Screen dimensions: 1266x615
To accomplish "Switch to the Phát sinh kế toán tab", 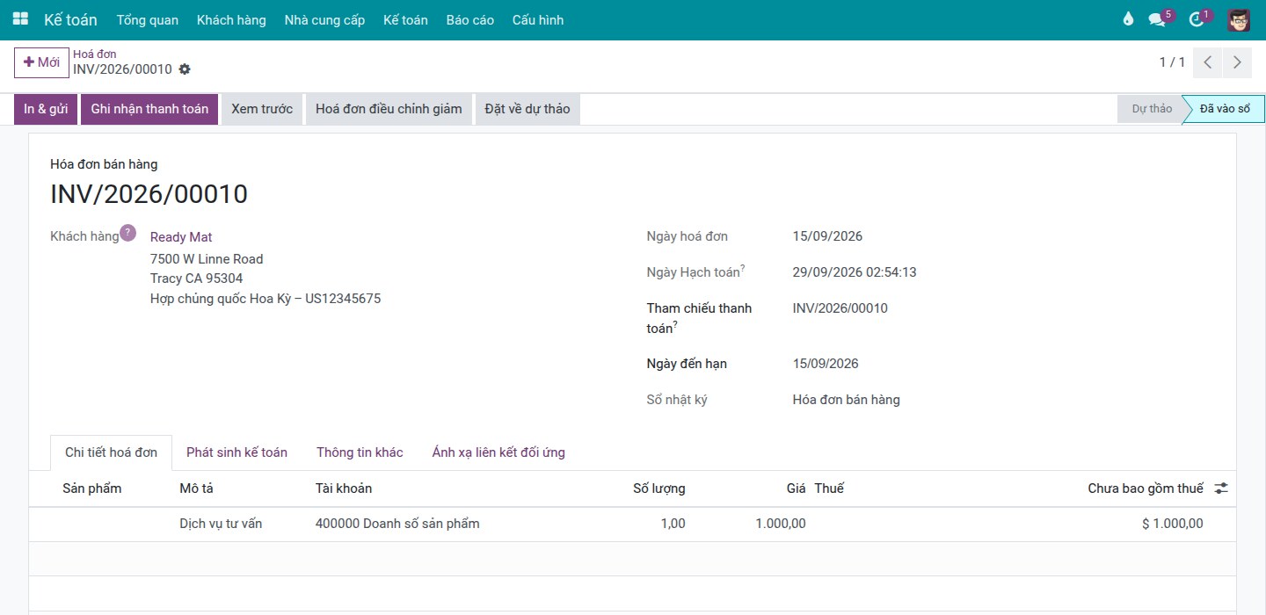I will click(236, 452).
